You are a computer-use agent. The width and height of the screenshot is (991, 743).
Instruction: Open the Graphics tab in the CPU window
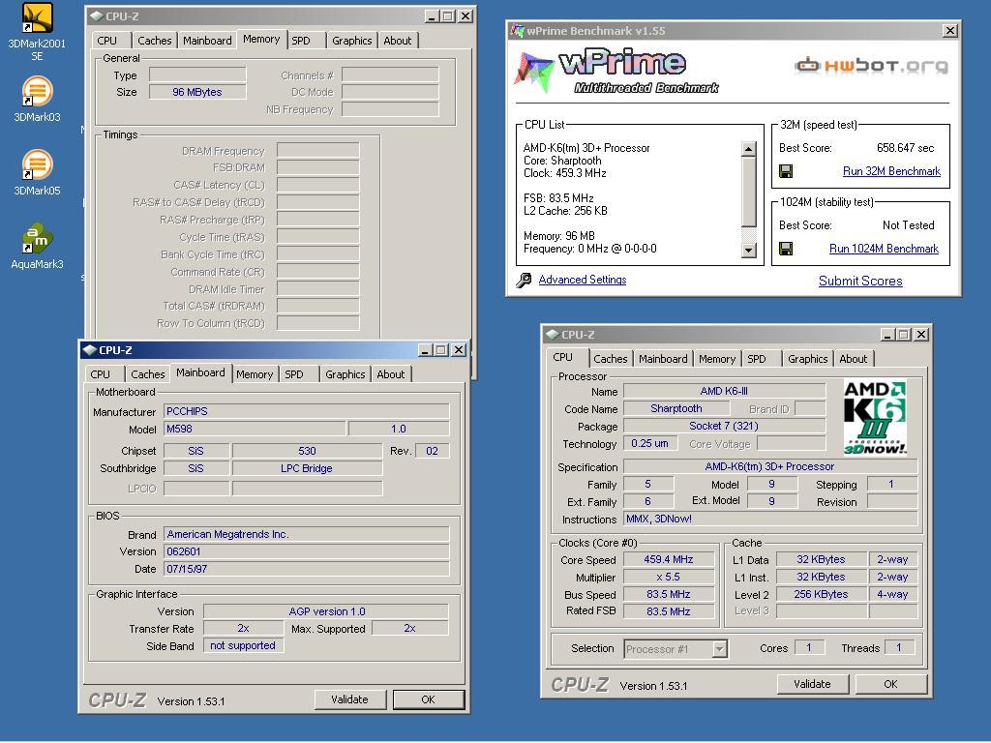point(808,359)
